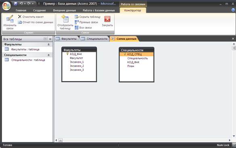Screen dimensions: 236x148
Task: Open the Help question mark icon
Action: coord(233,10)
